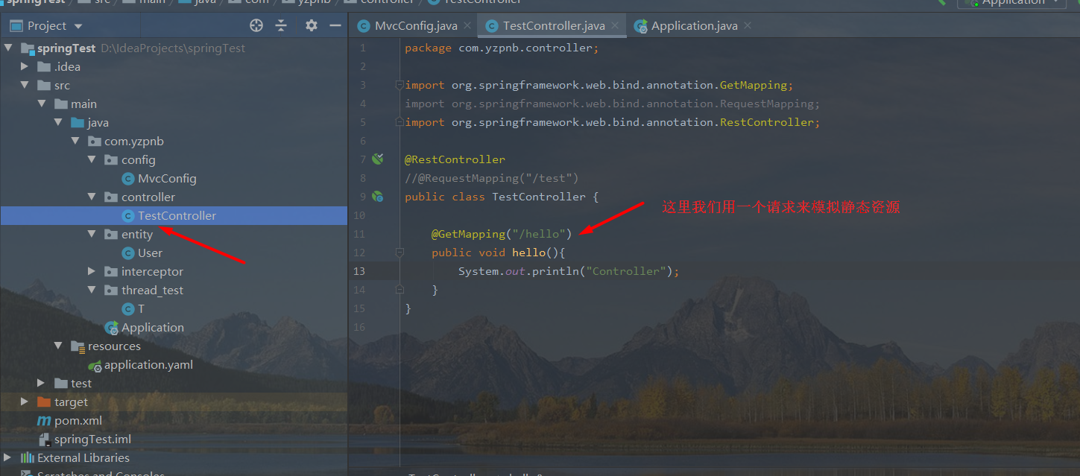Collapse the resources folder

pos(58,346)
